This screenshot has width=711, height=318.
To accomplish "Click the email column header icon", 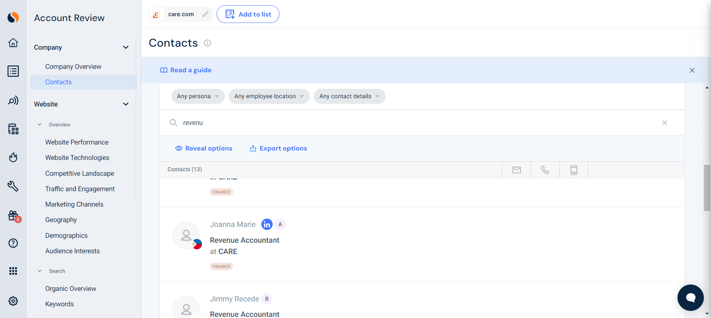I will click(517, 170).
